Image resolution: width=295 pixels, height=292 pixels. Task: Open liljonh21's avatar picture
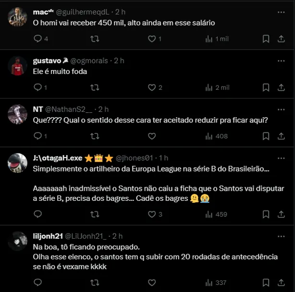[x=18, y=241]
